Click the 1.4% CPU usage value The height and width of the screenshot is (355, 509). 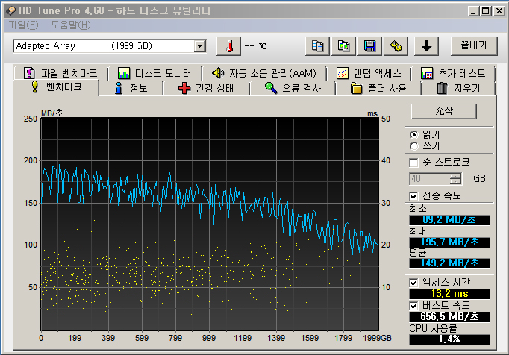[449, 339]
